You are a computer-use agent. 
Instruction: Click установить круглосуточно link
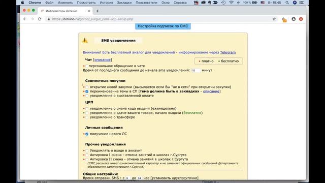(174, 178)
